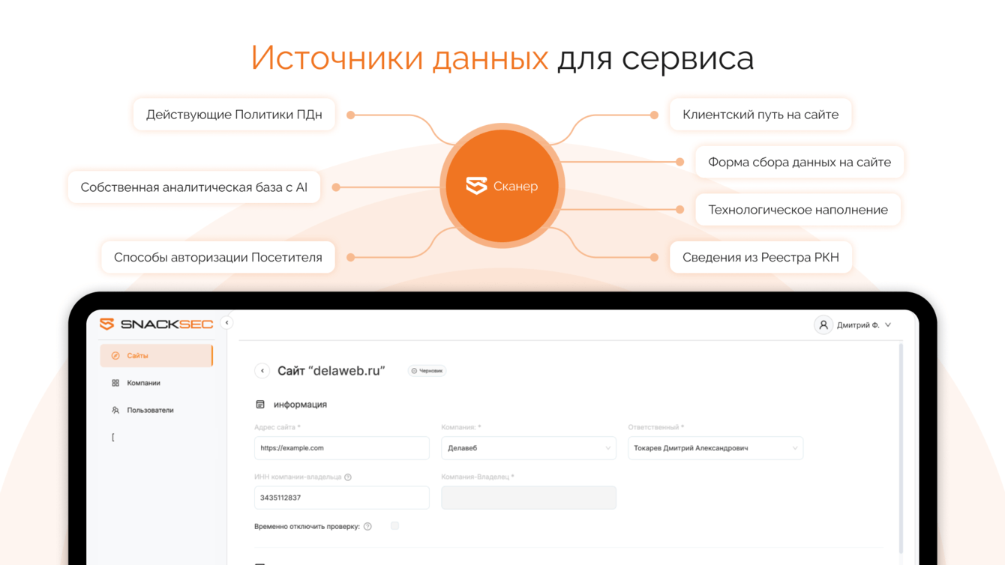
Task: Open the Сайты menu item
Action: (x=157, y=355)
